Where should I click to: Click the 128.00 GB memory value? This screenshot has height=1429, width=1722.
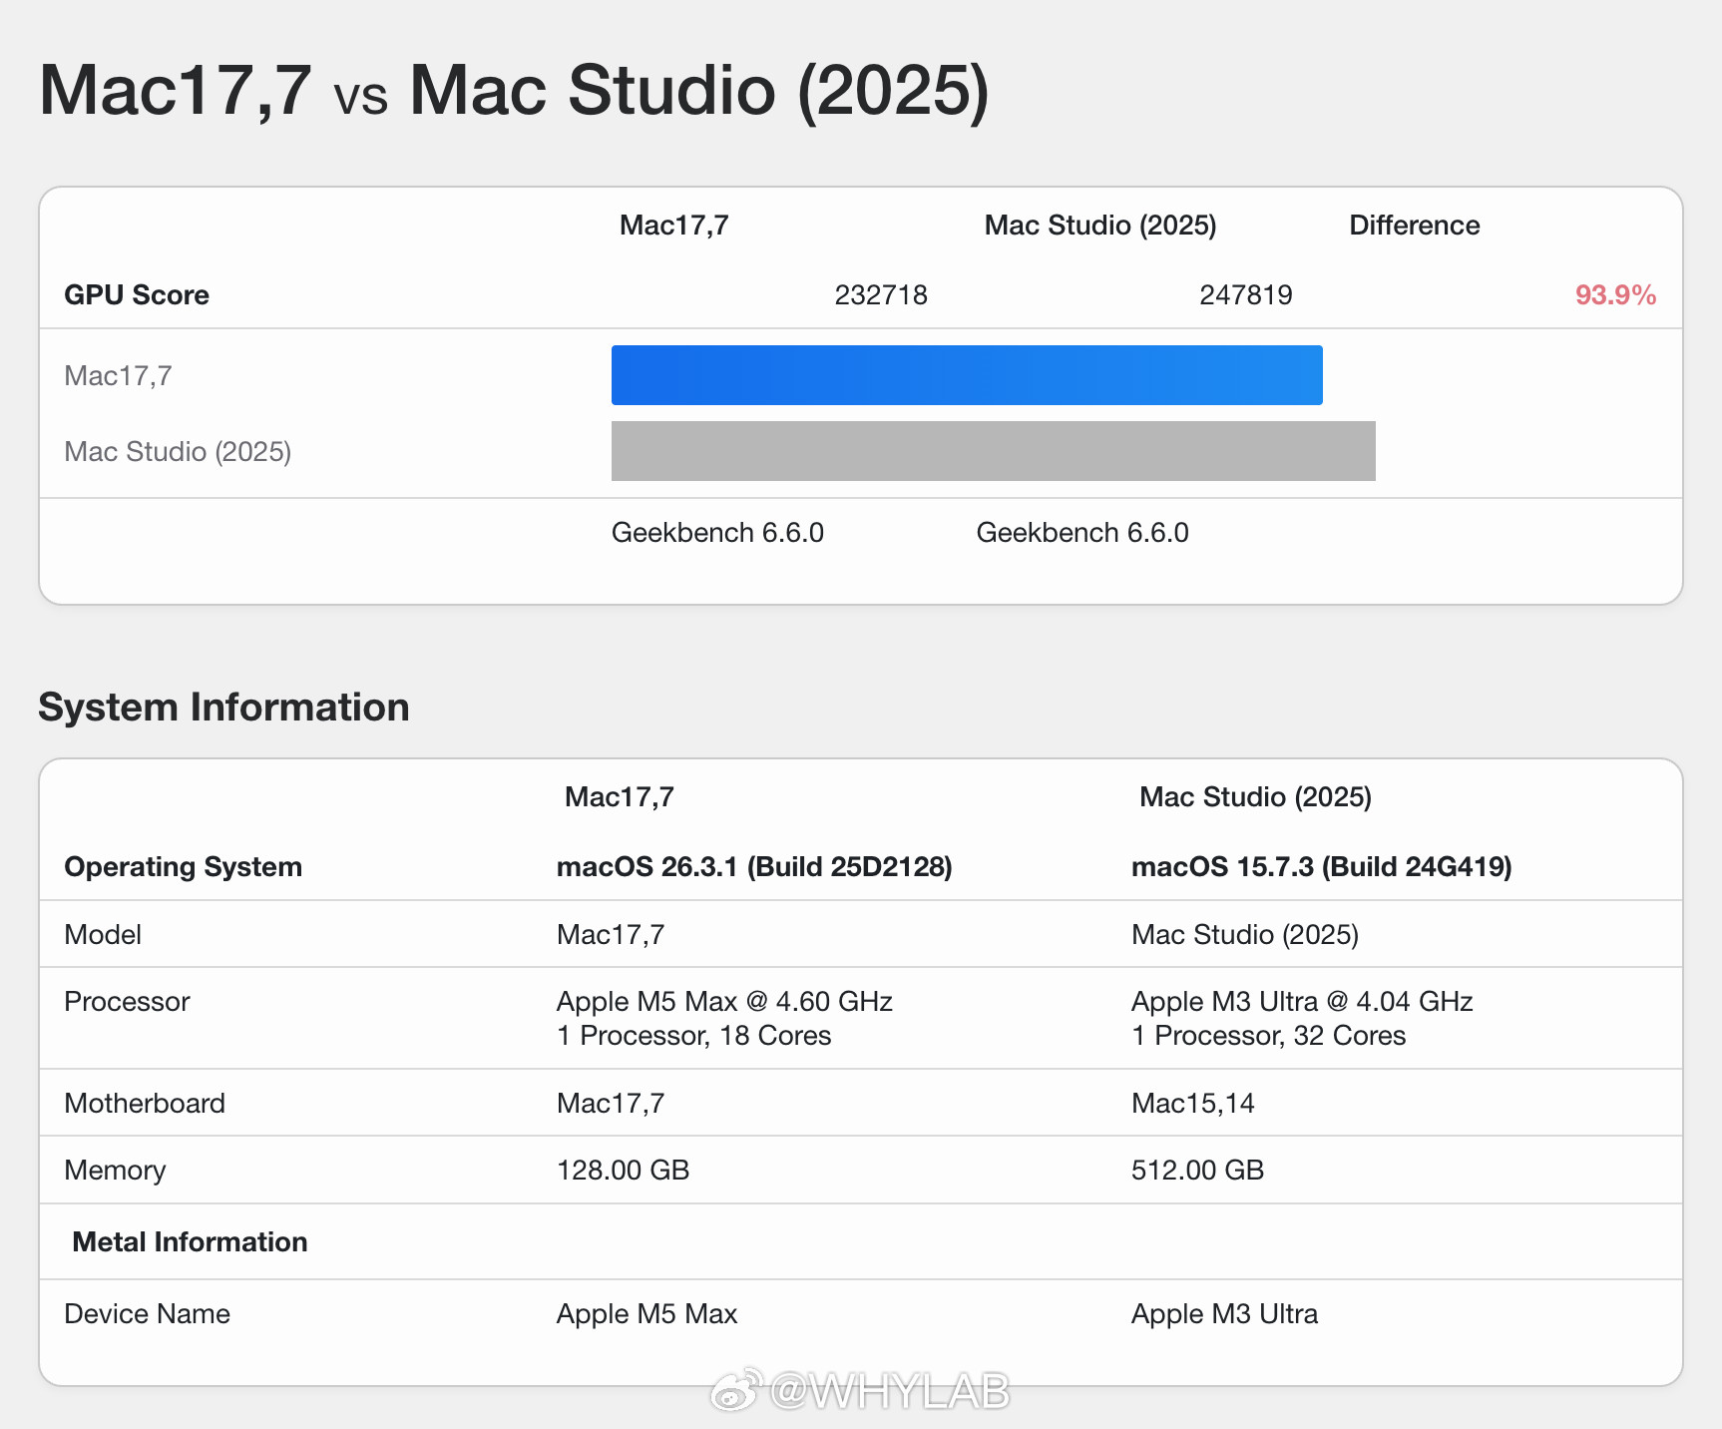[623, 1171]
